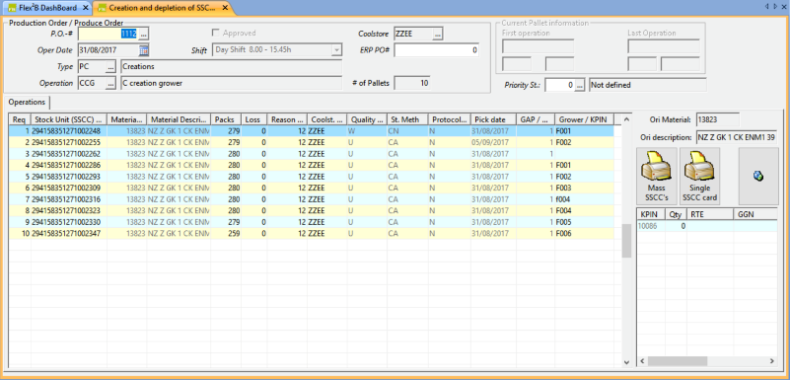This screenshot has width=790, height=380.
Task: Click the Flex2B DashBoard tab icon
Action: click(x=12, y=8)
